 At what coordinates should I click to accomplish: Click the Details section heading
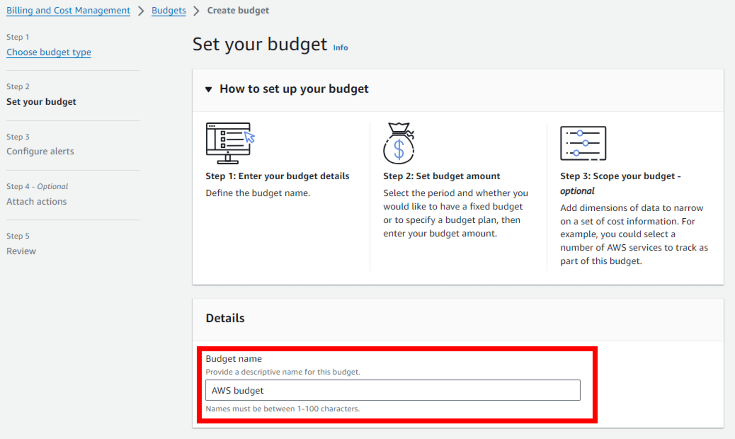click(x=225, y=318)
